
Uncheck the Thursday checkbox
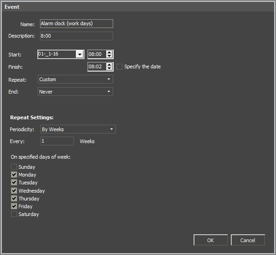(14, 199)
